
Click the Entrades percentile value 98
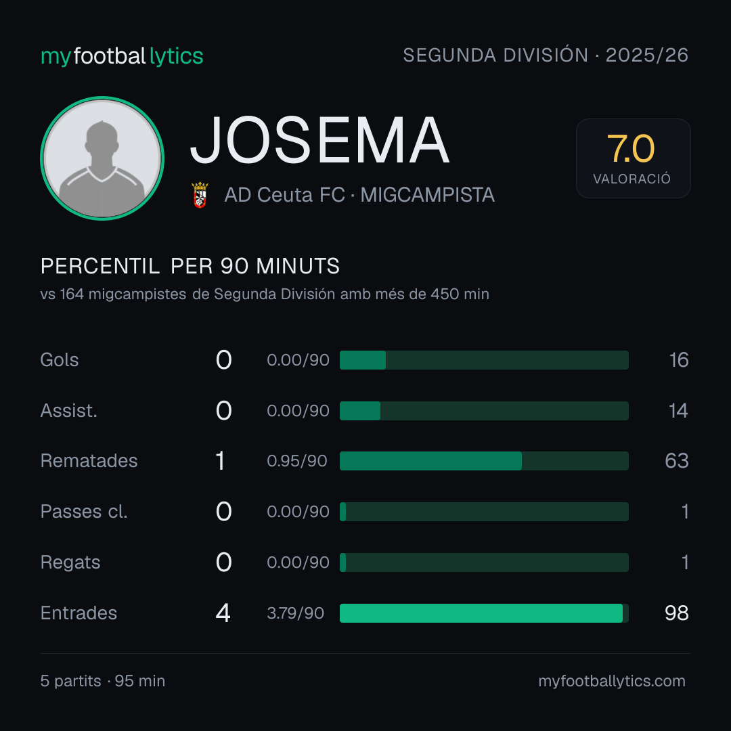point(676,613)
